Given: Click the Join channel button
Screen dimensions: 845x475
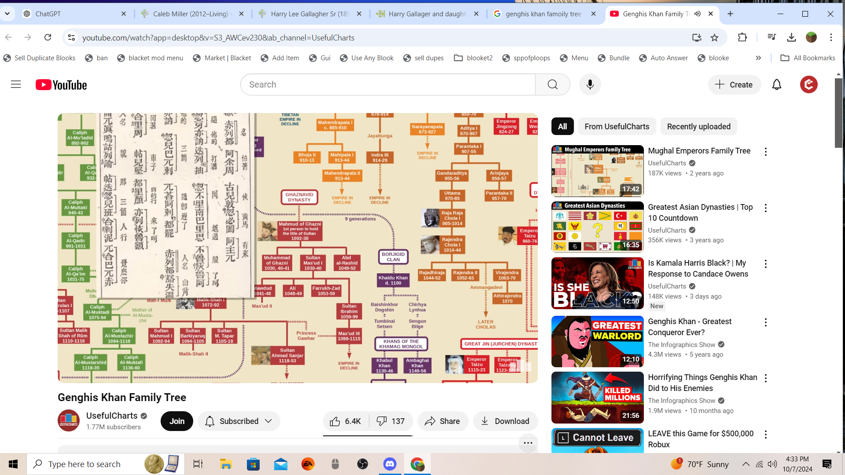Looking at the screenshot, I should click(x=177, y=421).
